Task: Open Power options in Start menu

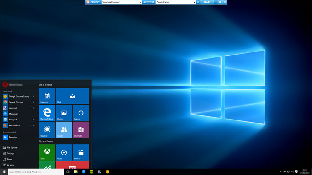Action: (9, 159)
